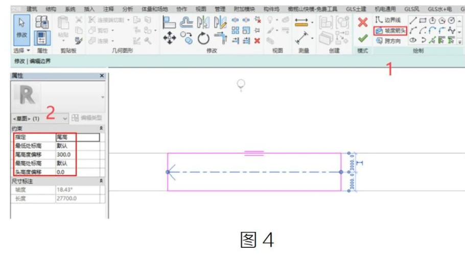Viewport: 465px width, 255px height.
Task: Open the GLS土建 ribbon tab
Action: tap(356, 9)
